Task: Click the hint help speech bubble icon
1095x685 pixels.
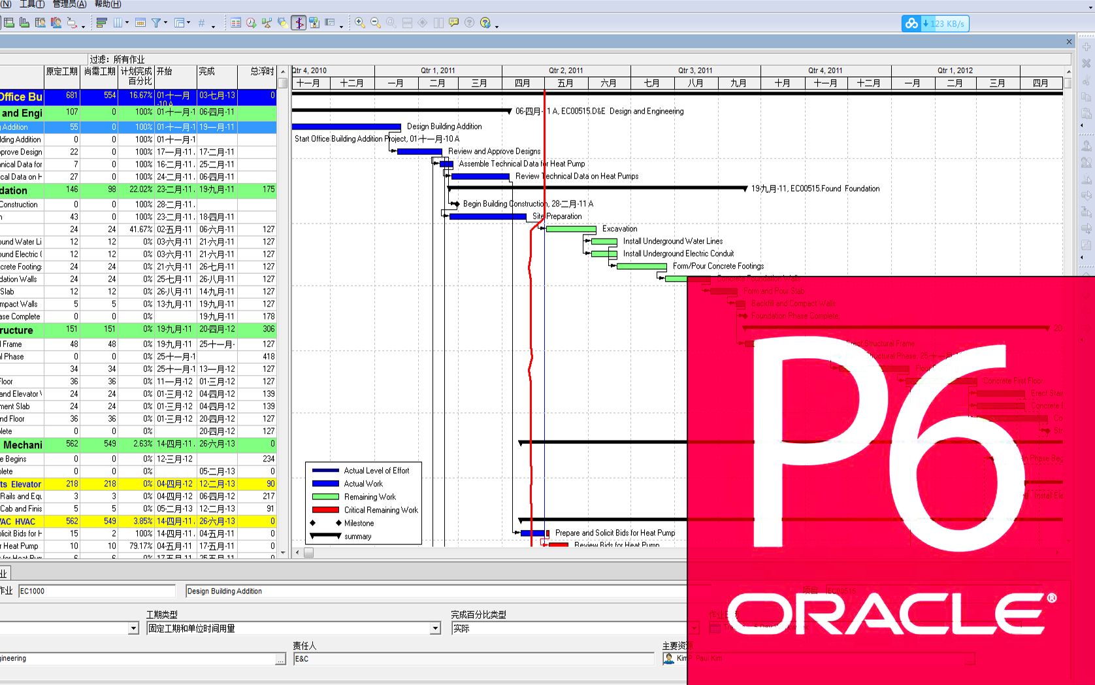Action: [x=454, y=23]
